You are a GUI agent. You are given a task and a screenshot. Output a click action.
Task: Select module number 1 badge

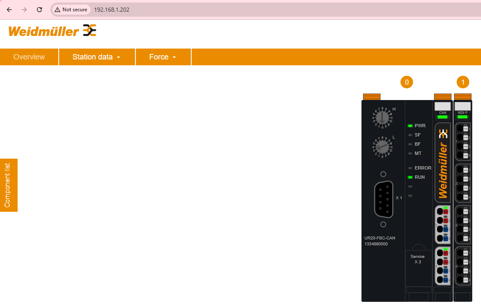463,82
